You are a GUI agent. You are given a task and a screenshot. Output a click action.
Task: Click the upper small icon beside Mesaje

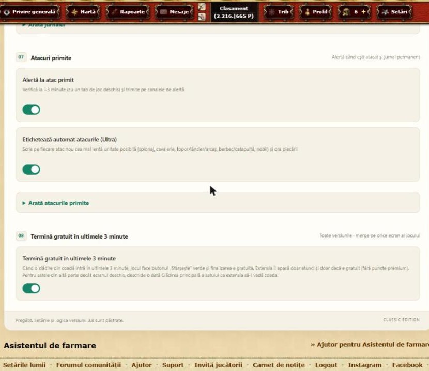coord(202,7)
